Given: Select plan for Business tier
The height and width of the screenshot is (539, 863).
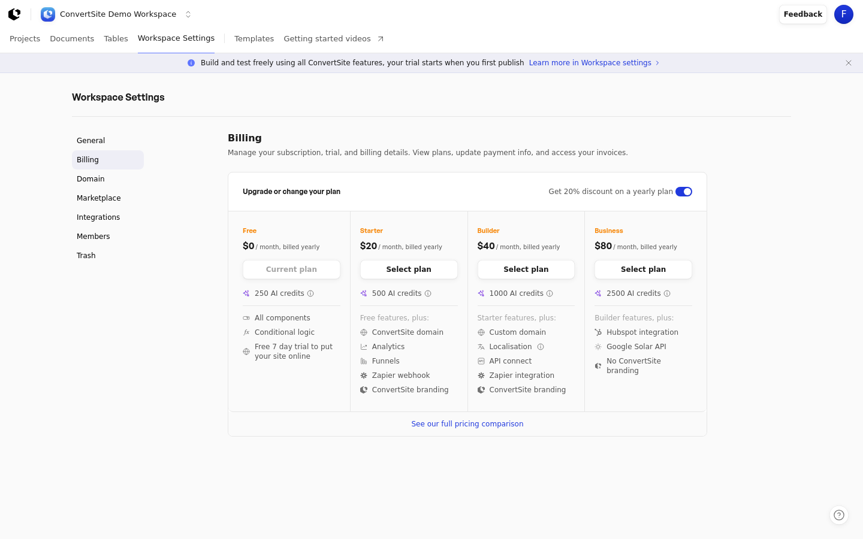Looking at the screenshot, I should (643, 269).
